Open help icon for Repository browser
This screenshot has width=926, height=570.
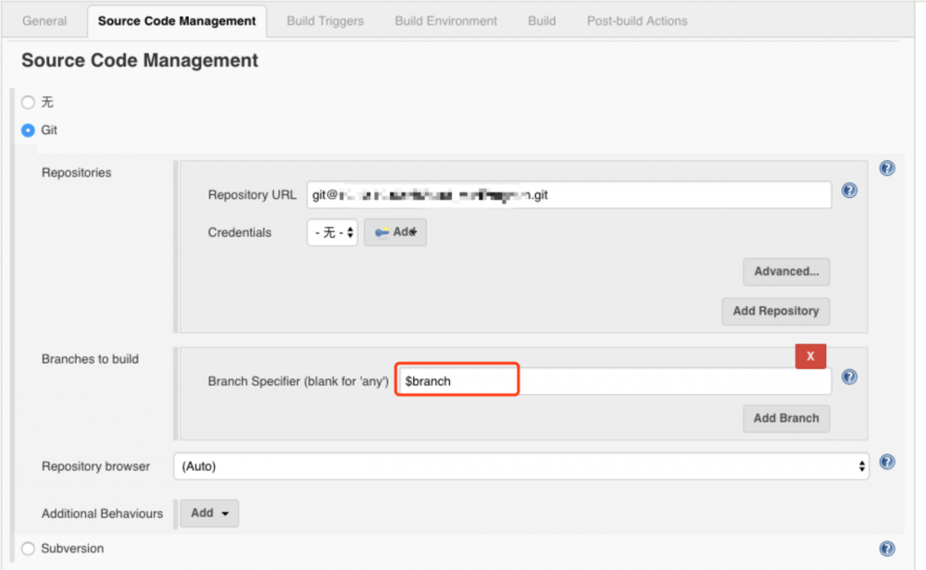pos(886,462)
